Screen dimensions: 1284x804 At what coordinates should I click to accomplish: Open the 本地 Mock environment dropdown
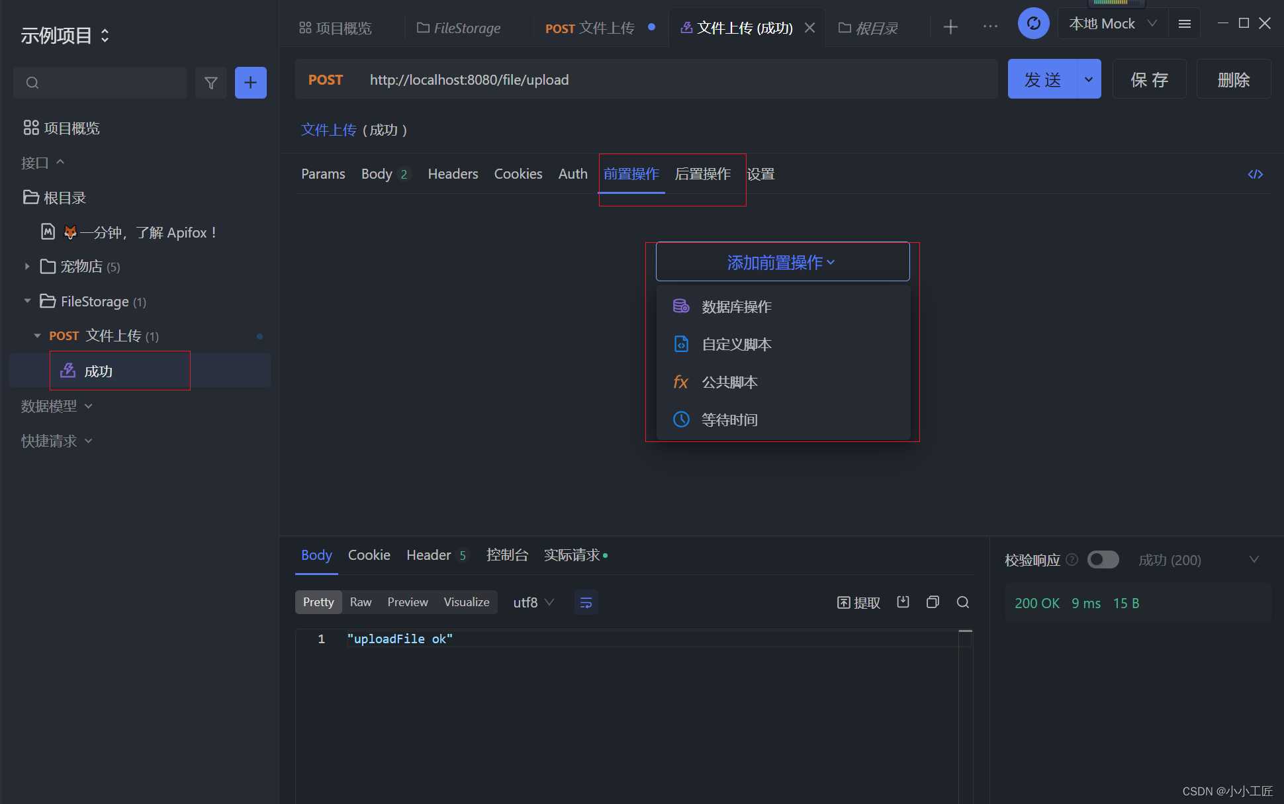1113,24
